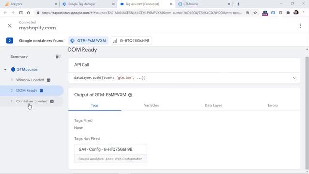This screenshot has width=309, height=174.
Task: Select the Container Loaded event
Action: [32, 101]
